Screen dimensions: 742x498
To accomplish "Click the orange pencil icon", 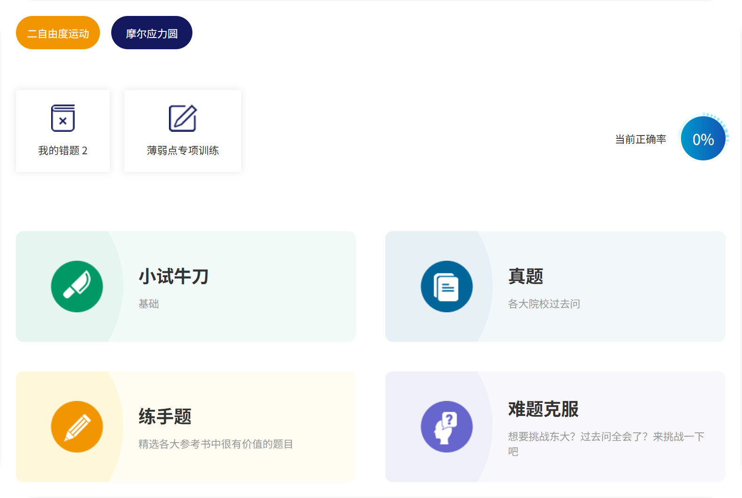I will click(77, 427).
